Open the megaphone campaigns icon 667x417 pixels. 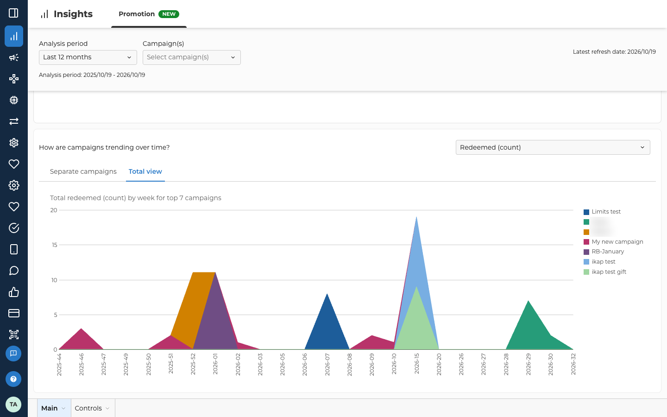[x=14, y=57]
